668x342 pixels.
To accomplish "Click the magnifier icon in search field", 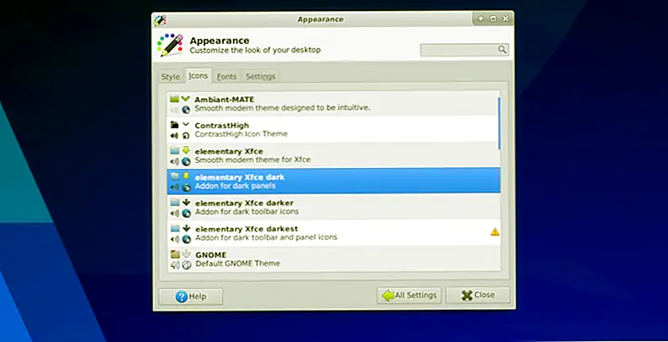I will coord(502,50).
